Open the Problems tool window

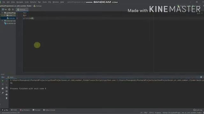[25, 110]
